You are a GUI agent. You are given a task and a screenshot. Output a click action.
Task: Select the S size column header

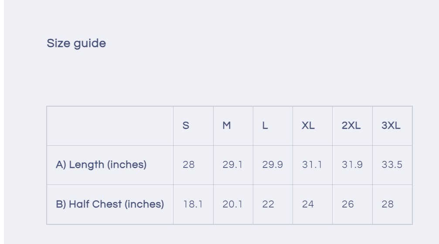[186, 126]
